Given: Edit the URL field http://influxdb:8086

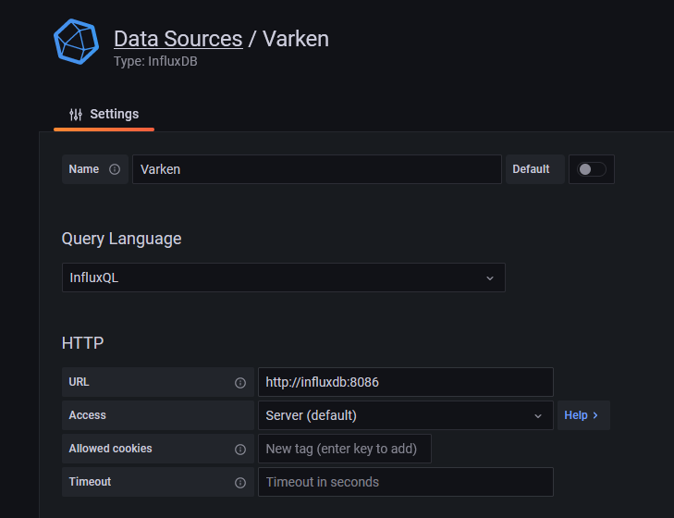Looking at the screenshot, I should (405, 382).
